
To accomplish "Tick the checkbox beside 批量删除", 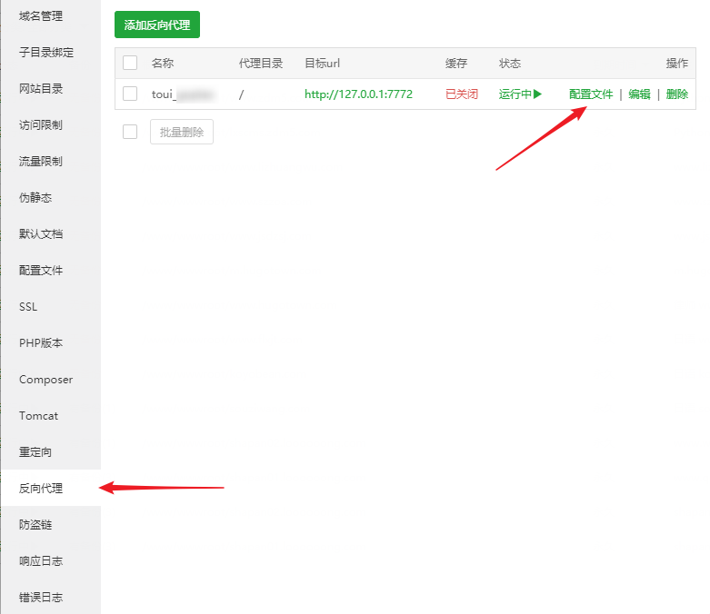I will pyautogui.click(x=130, y=132).
